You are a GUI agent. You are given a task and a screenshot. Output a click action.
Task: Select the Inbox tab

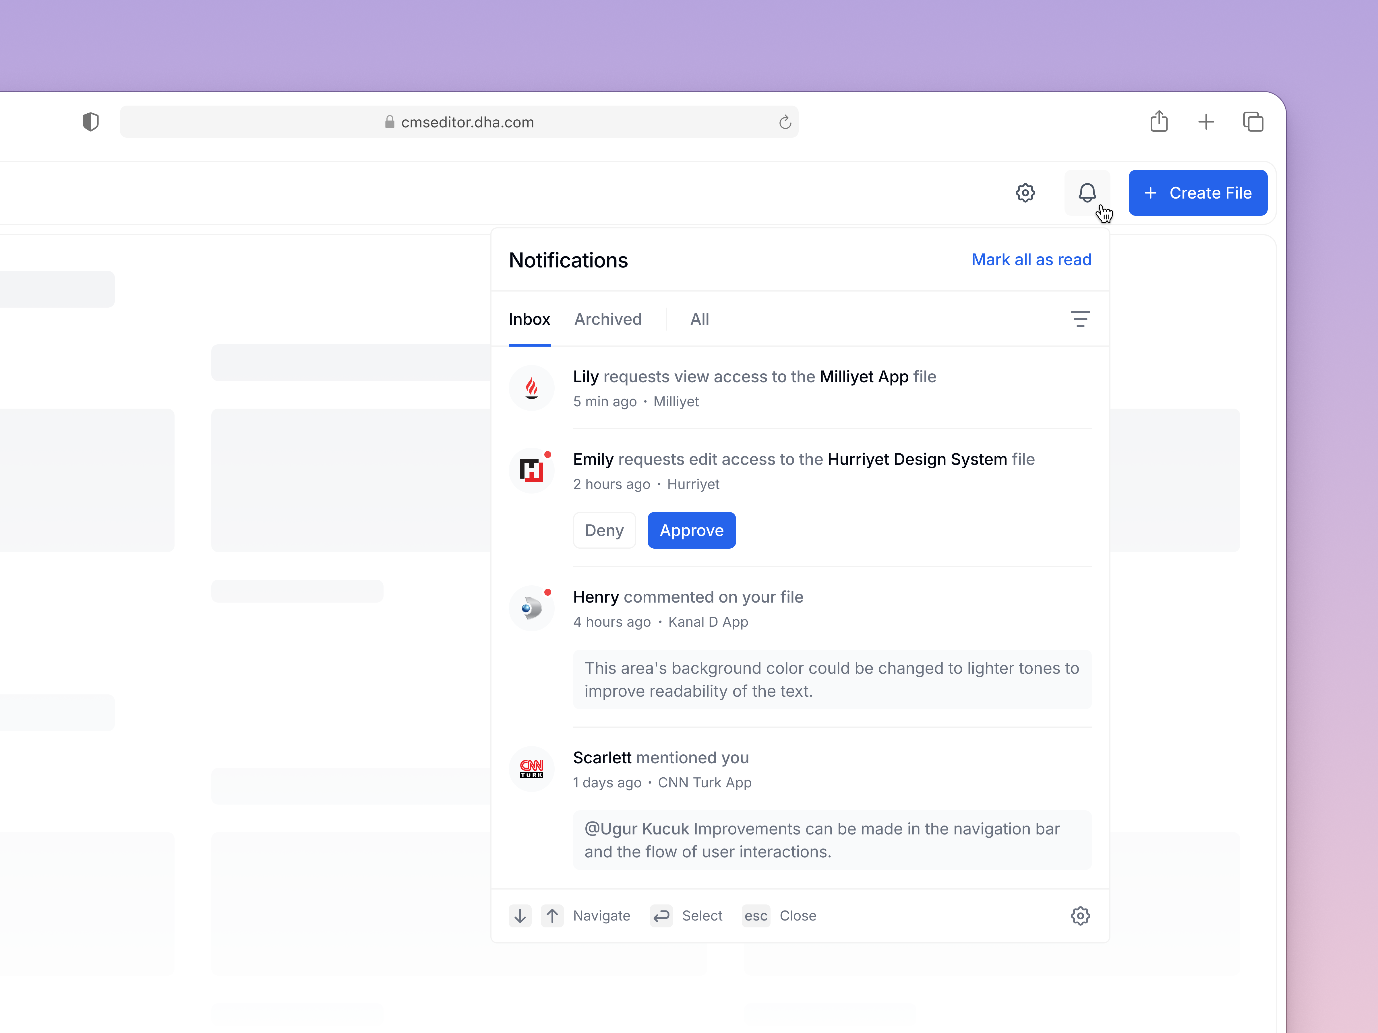529,319
